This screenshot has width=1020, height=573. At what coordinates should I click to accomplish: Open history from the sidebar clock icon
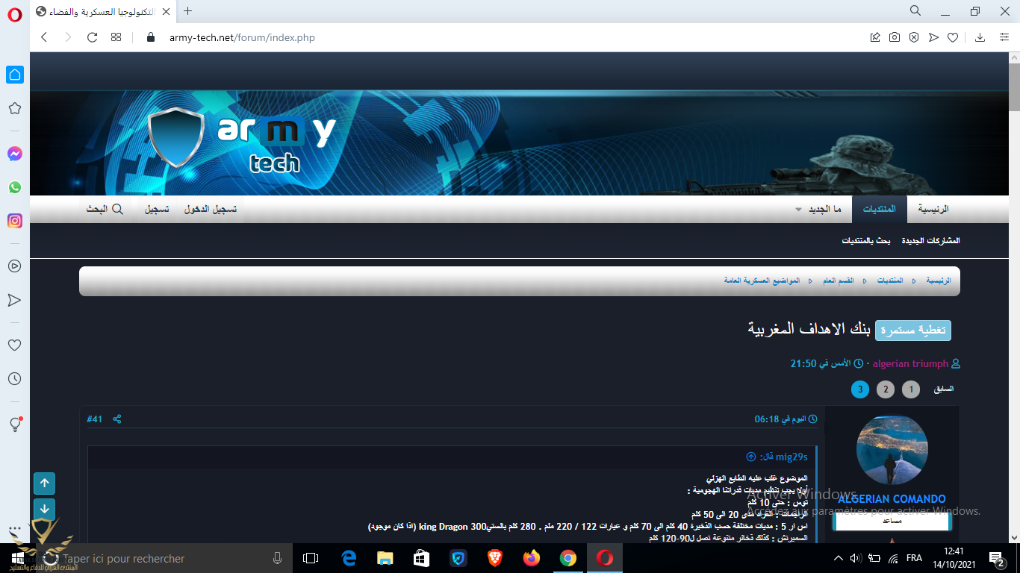(14, 379)
